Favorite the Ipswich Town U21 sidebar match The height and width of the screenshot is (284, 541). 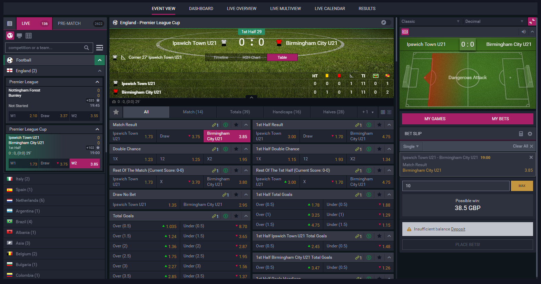pyautogui.click(x=98, y=148)
